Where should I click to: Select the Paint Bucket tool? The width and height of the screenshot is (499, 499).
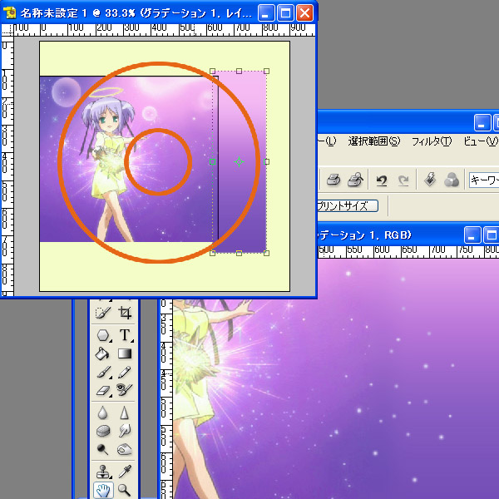102,353
